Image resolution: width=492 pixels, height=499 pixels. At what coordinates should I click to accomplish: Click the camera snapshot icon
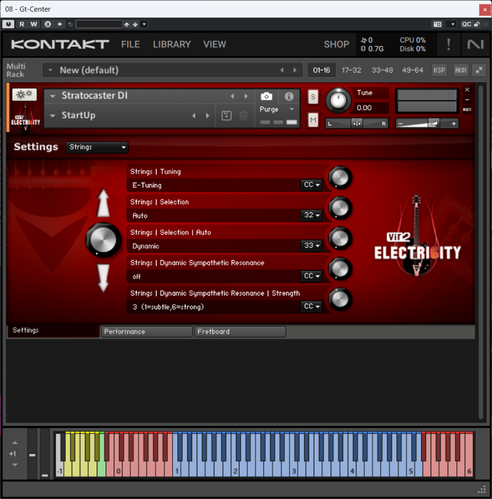pyautogui.click(x=266, y=96)
